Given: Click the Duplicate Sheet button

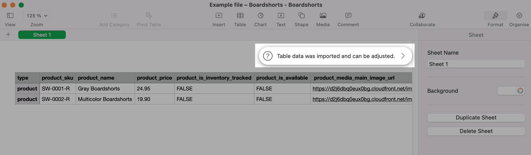Looking at the screenshot, I should (x=476, y=118).
